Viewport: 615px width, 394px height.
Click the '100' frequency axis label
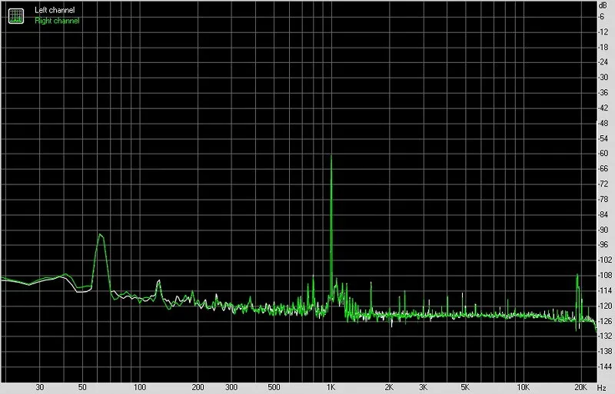tap(140, 387)
